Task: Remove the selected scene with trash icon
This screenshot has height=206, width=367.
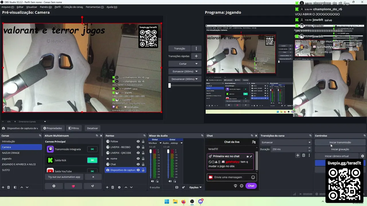Action: click(9, 187)
